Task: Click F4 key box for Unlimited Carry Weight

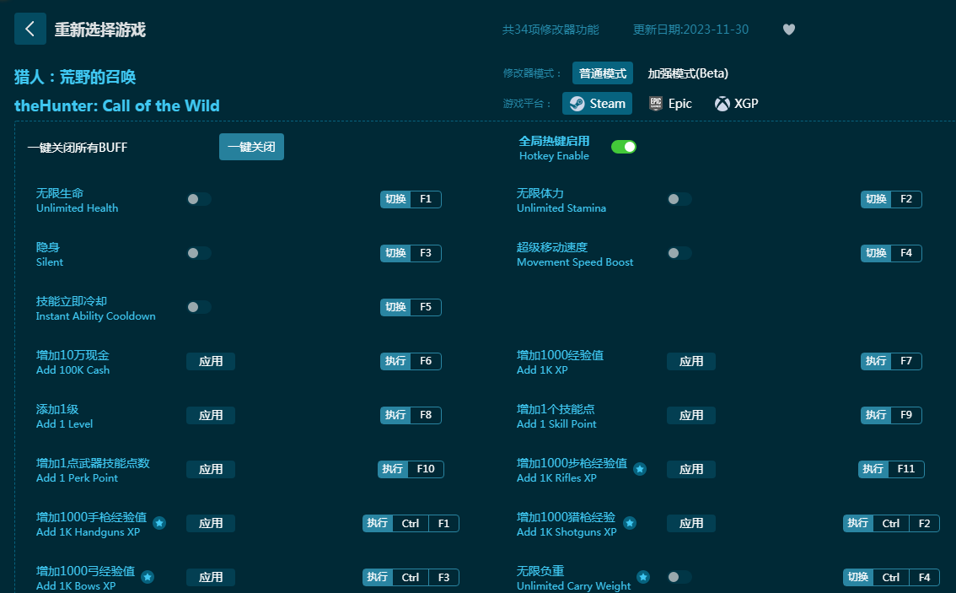Action: (x=924, y=577)
